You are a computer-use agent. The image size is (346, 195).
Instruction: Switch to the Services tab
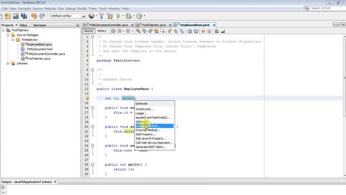(39, 25)
